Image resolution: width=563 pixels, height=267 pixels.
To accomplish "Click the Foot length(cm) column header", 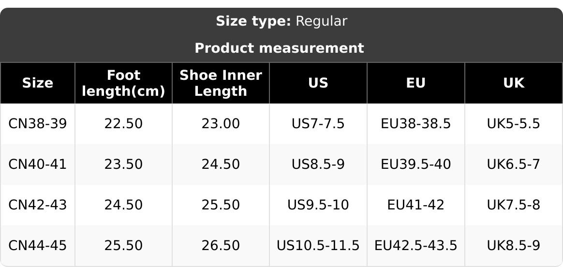I will tap(123, 83).
